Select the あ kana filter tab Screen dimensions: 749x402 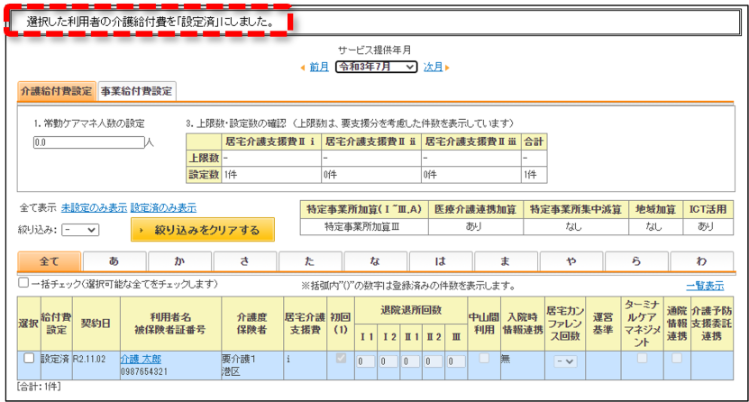point(114,261)
